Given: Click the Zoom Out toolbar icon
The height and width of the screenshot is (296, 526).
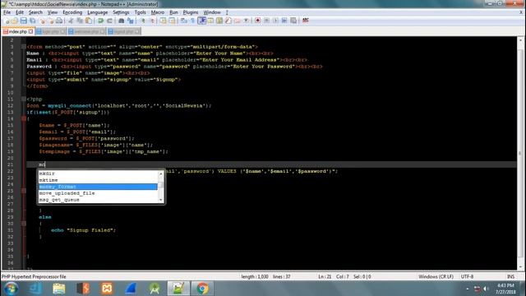Looking at the screenshot, I should (x=152, y=21).
